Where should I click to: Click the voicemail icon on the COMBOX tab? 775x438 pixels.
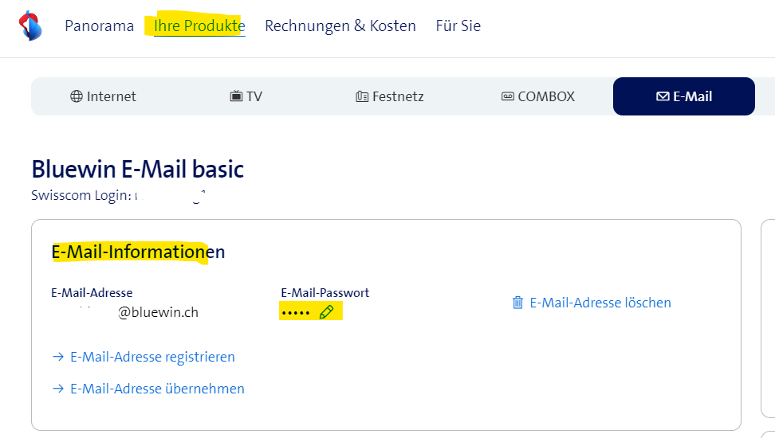tap(508, 96)
